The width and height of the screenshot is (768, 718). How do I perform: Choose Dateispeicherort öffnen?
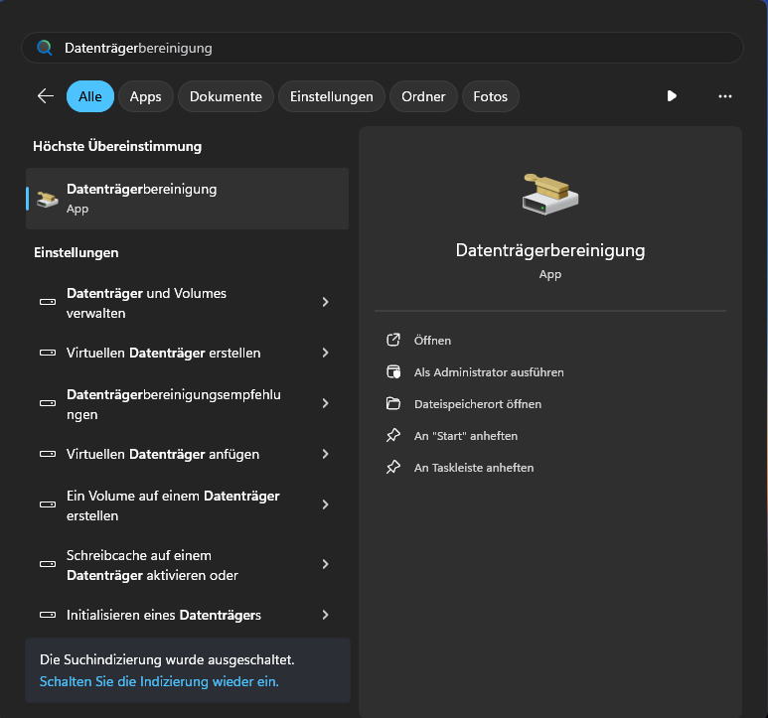[478, 404]
